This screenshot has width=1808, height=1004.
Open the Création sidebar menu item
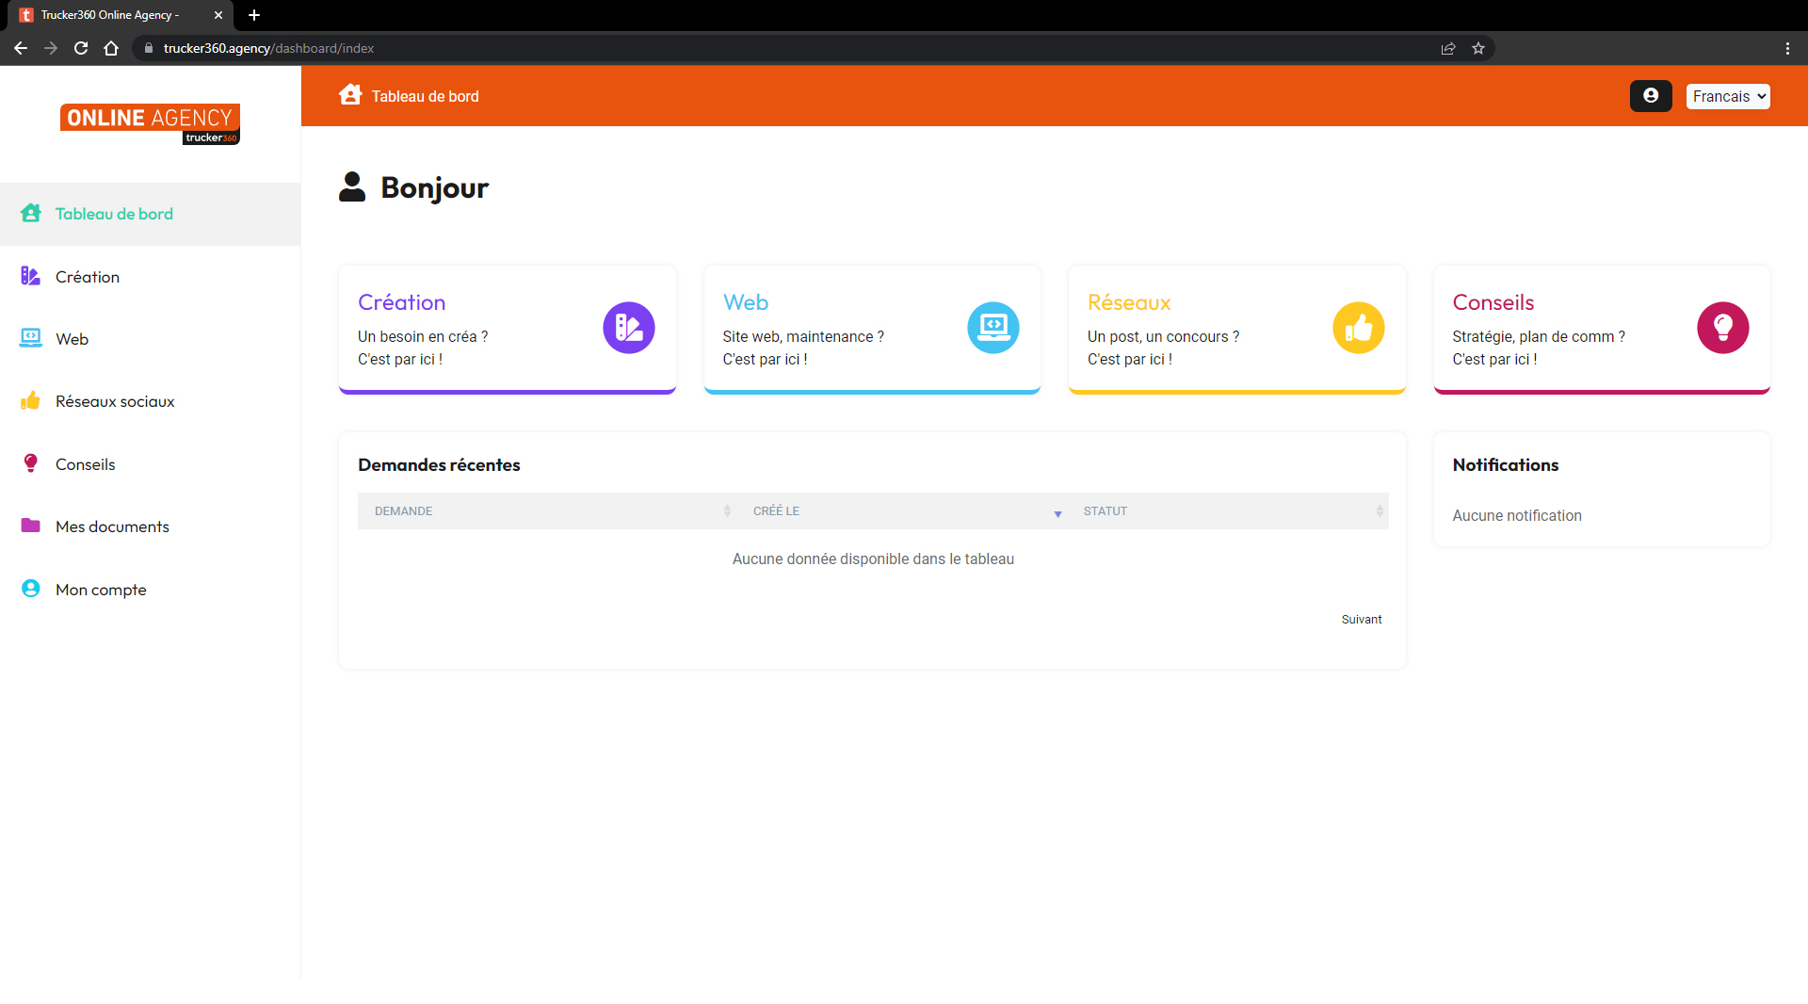pyautogui.click(x=151, y=277)
